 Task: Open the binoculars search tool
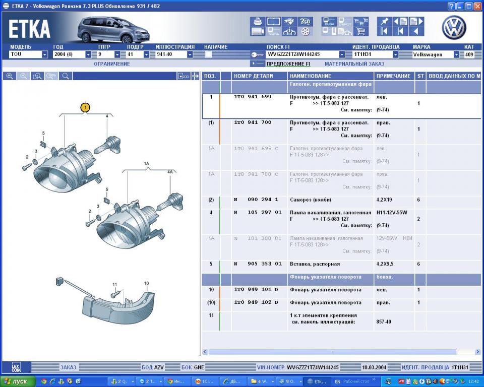click(289, 21)
